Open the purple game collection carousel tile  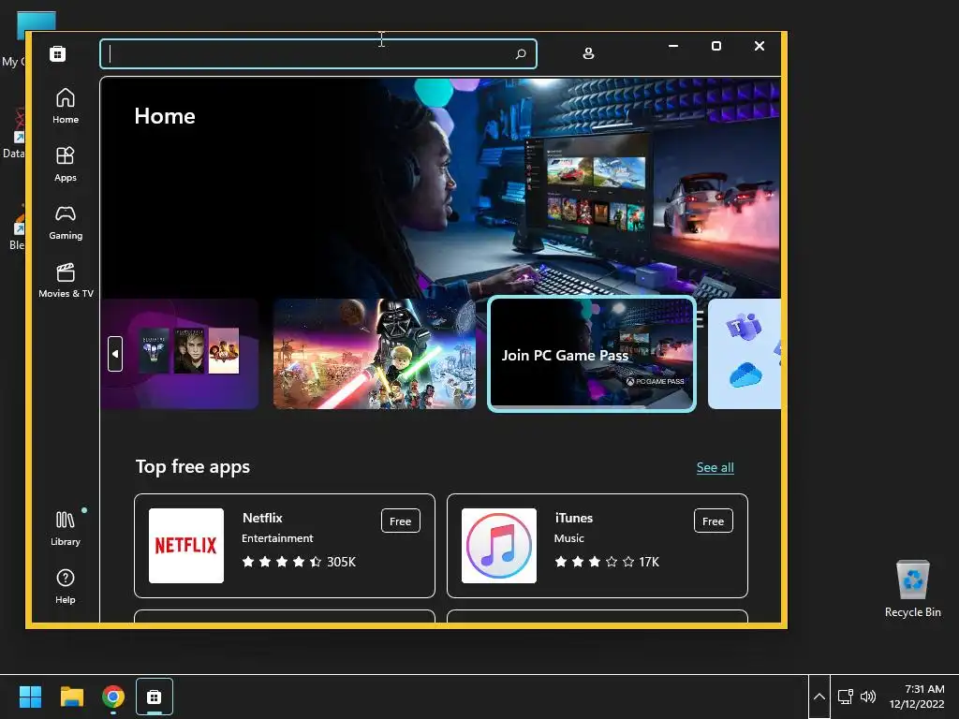click(179, 353)
